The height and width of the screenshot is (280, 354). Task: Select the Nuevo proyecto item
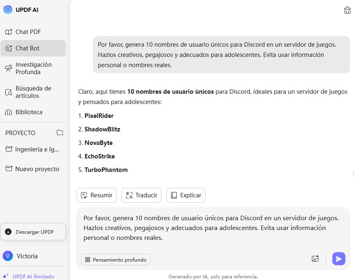coord(37,169)
